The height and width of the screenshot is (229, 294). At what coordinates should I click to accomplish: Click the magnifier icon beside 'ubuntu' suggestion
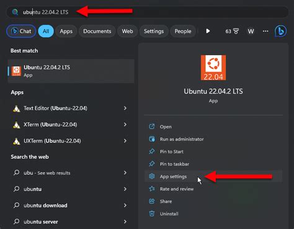[16, 189]
